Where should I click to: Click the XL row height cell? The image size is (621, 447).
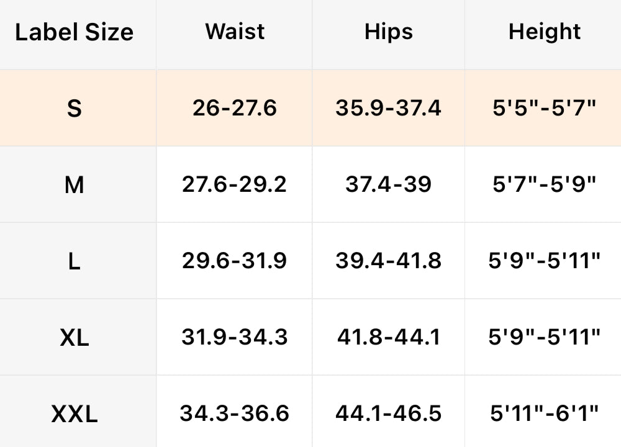click(545, 337)
